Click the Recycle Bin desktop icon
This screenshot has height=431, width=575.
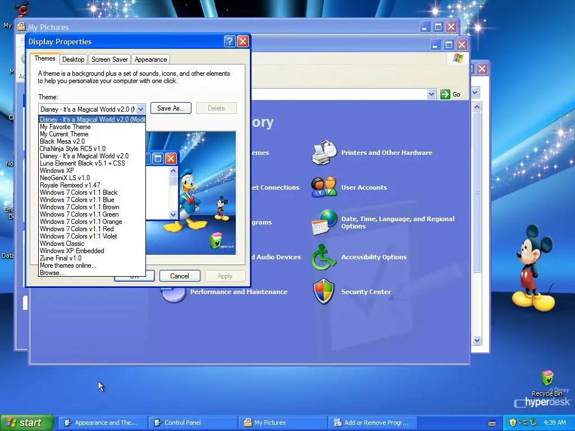(x=547, y=378)
